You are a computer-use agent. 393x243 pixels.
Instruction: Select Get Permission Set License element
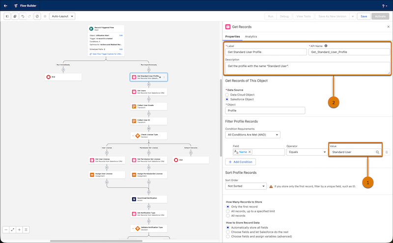pyautogui.click(x=149, y=160)
